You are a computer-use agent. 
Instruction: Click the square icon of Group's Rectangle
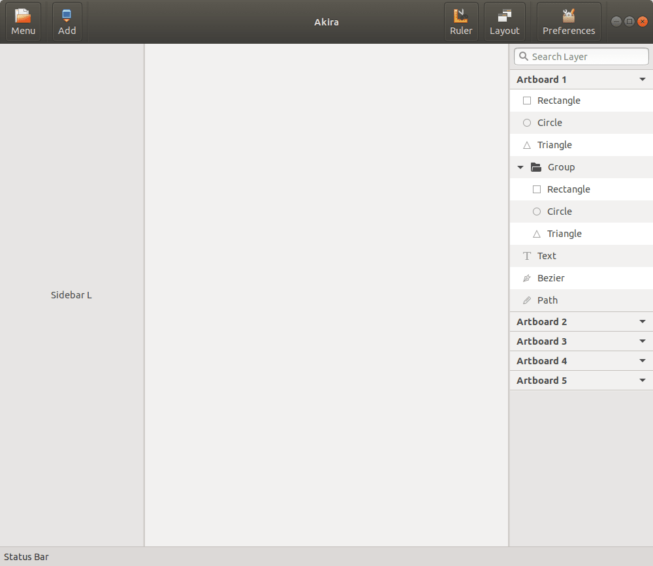point(537,189)
